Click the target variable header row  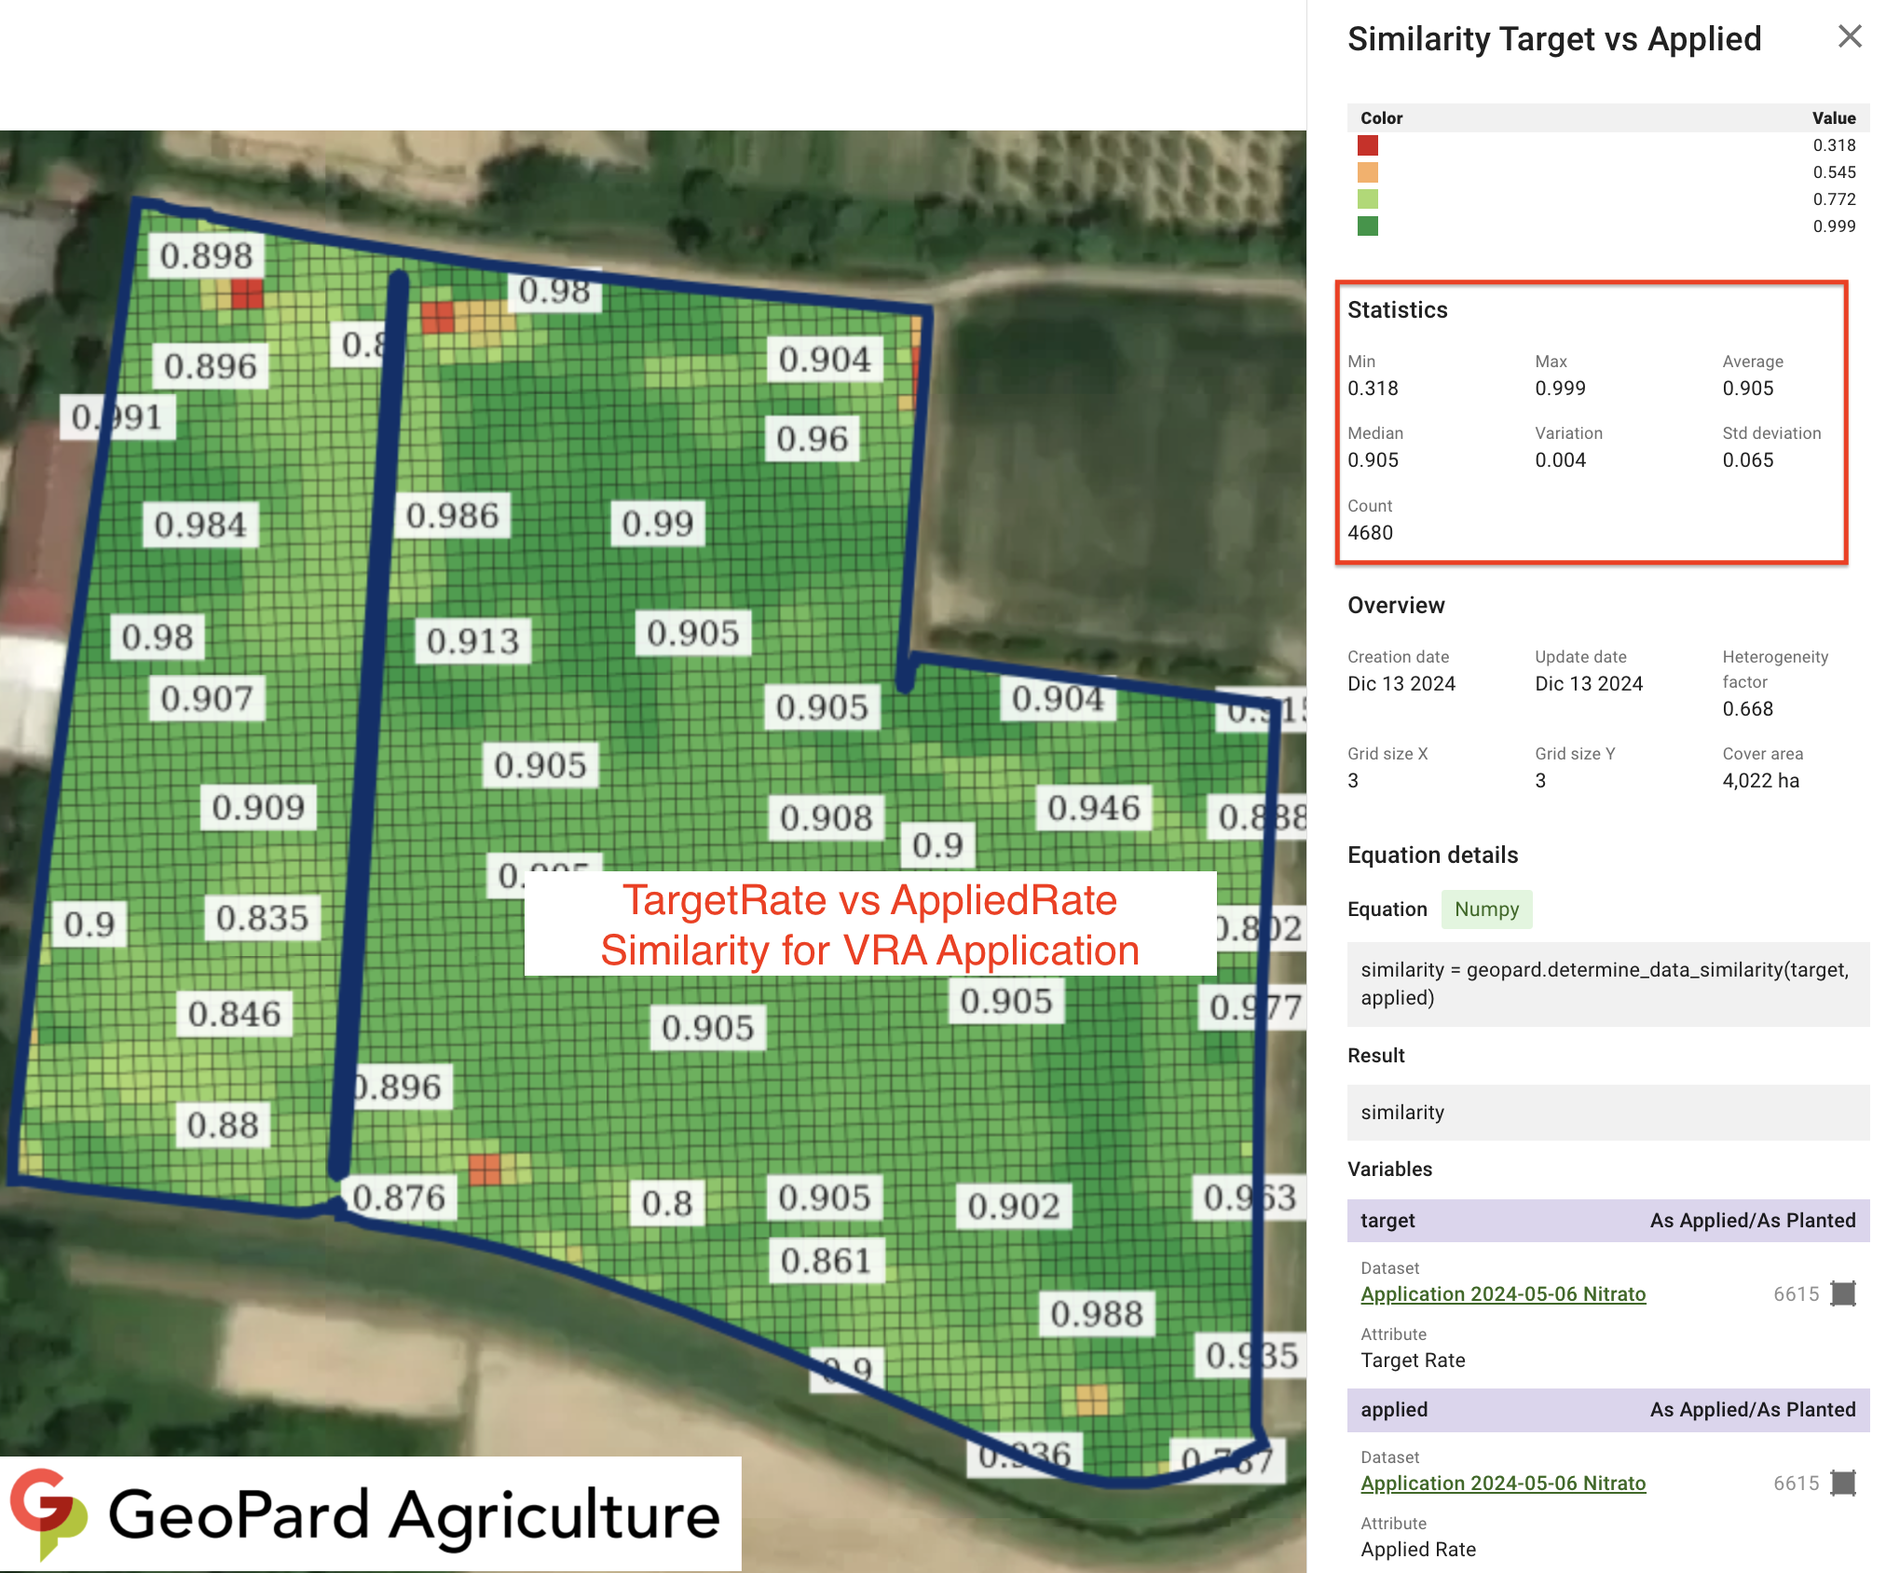click(1606, 1220)
